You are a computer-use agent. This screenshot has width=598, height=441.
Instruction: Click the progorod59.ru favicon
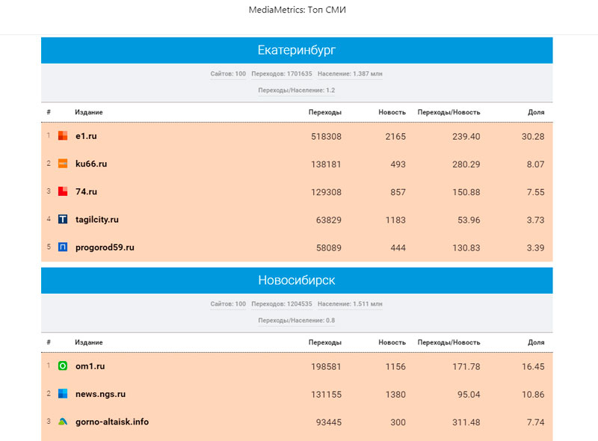pyautogui.click(x=63, y=247)
